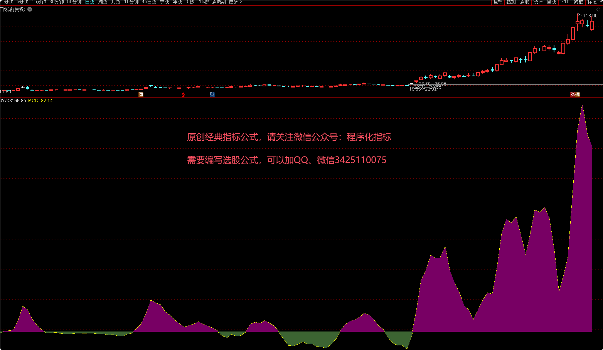Click the plus icon beside 标记
Viewport: 603px width, 350px height.
(601, 2)
